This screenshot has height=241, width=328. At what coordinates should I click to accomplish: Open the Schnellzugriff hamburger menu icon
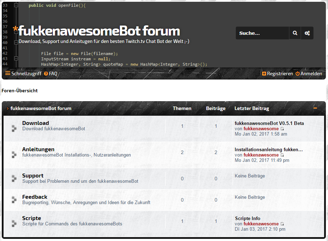[x=8, y=73]
